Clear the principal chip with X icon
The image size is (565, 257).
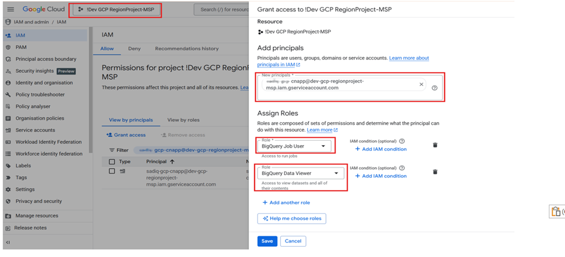tap(421, 85)
